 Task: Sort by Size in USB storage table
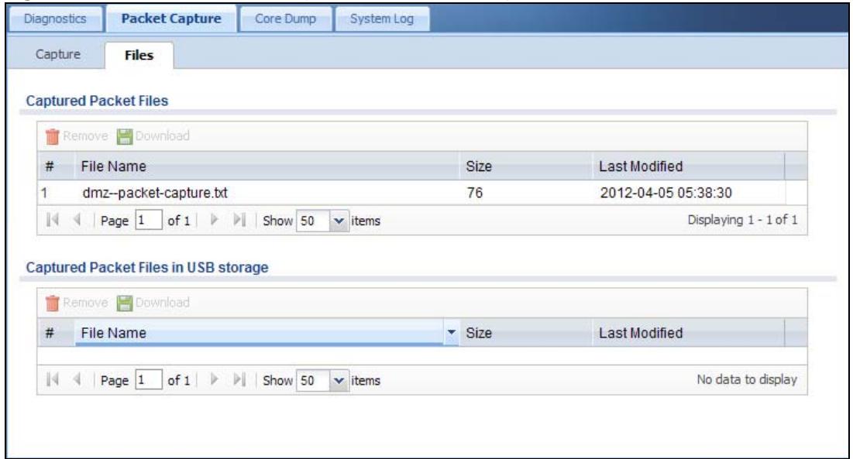525,332
